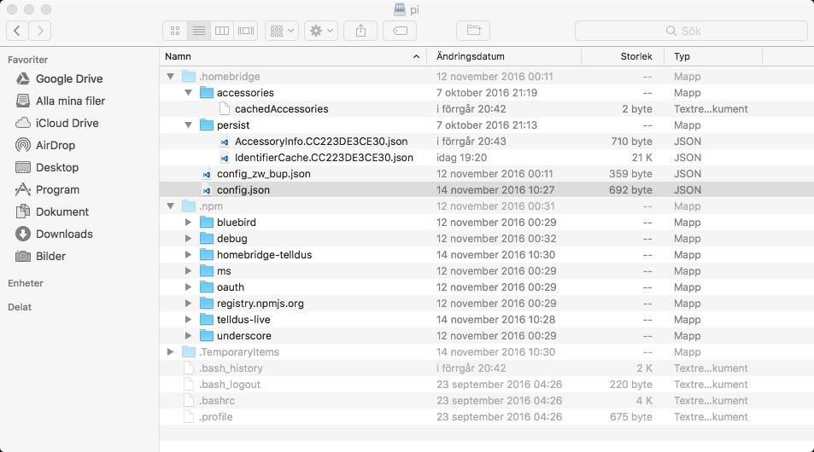Sort by the Typ column header
Image resolution: width=814 pixels, height=452 pixels.
[713, 56]
